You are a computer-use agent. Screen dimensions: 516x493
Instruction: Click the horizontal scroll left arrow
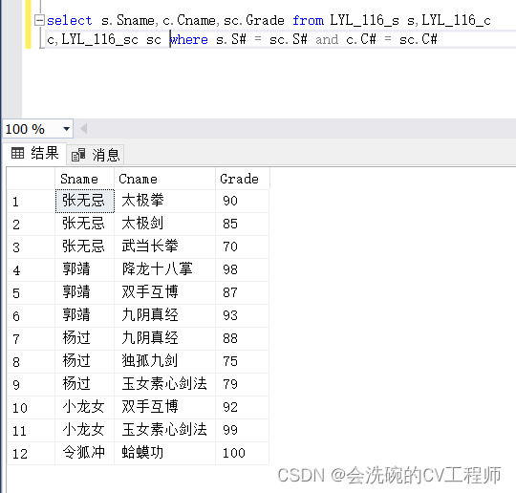[83, 129]
